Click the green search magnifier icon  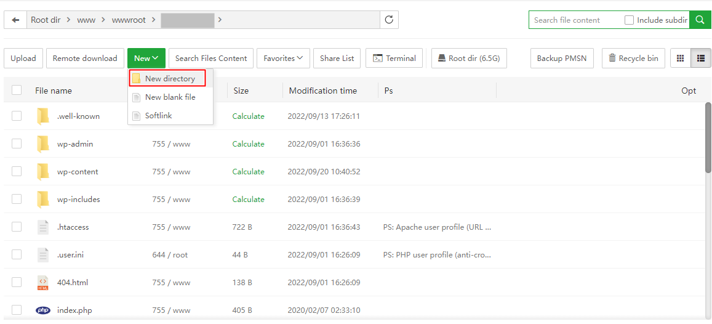(x=700, y=20)
